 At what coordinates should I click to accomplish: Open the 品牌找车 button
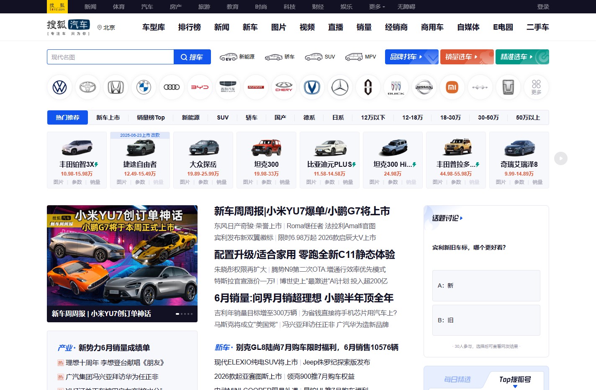coord(412,57)
